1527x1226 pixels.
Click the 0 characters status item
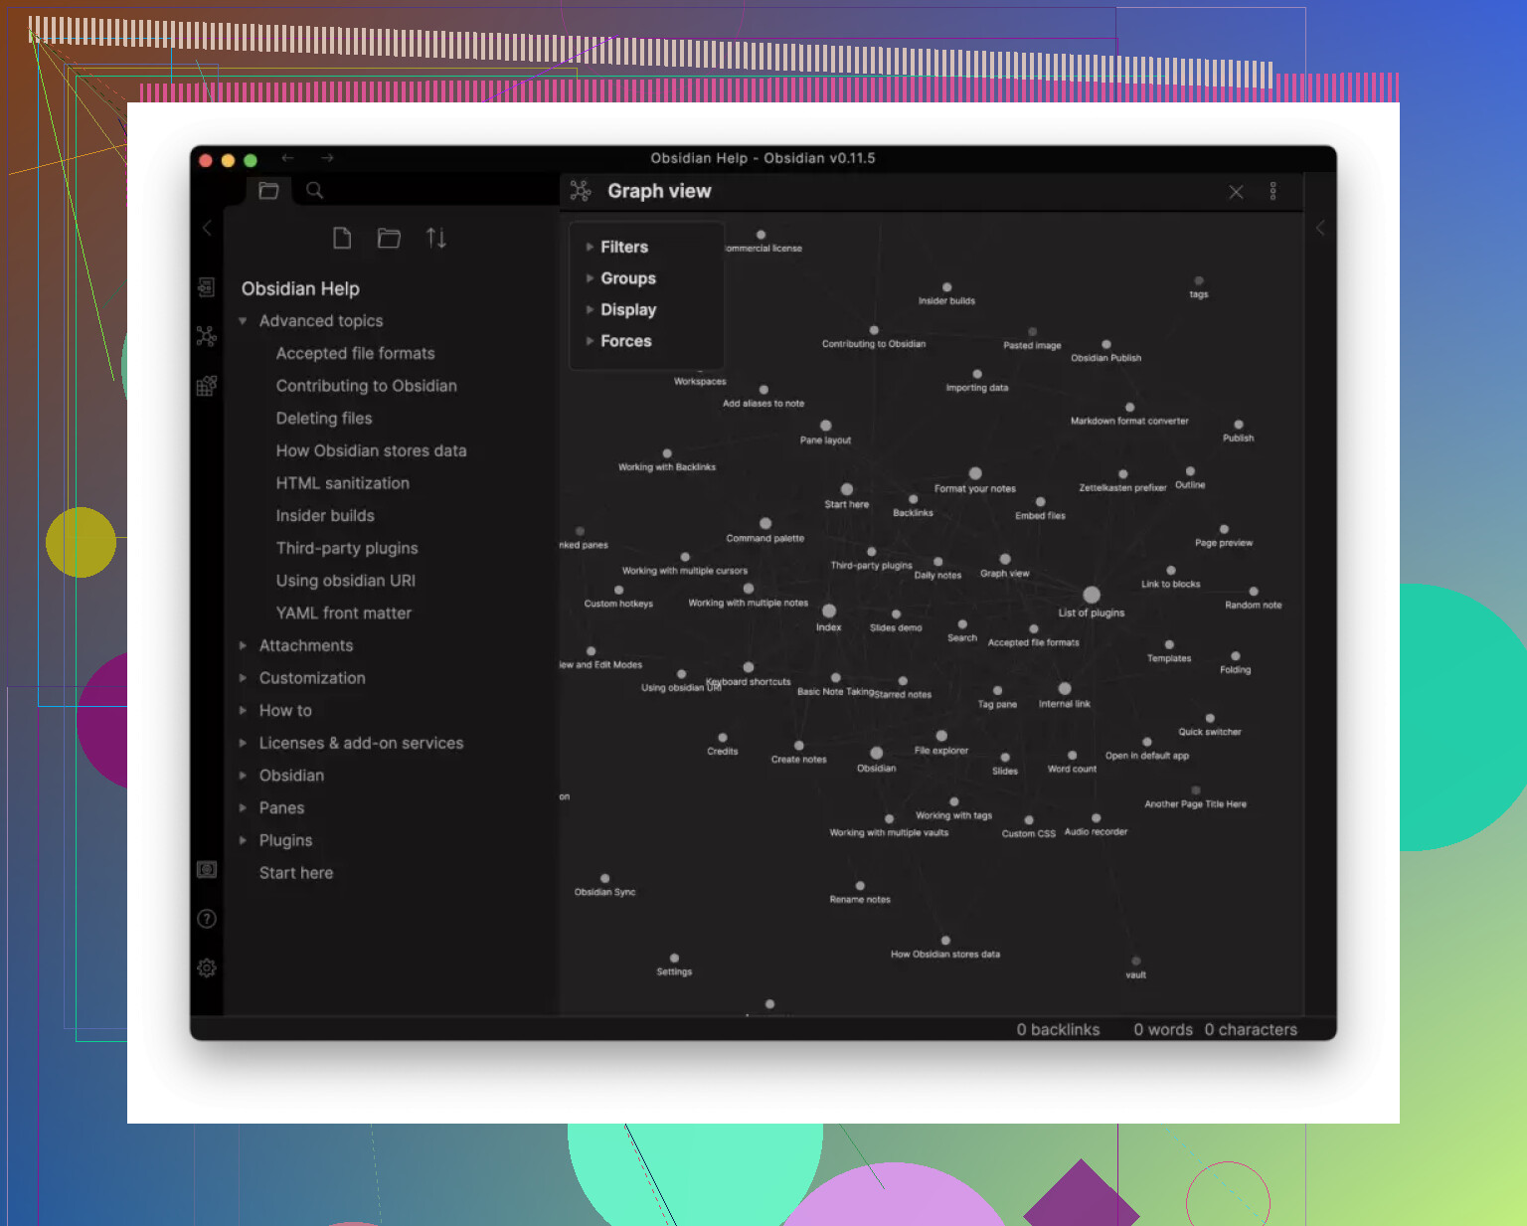click(1251, 1030)
